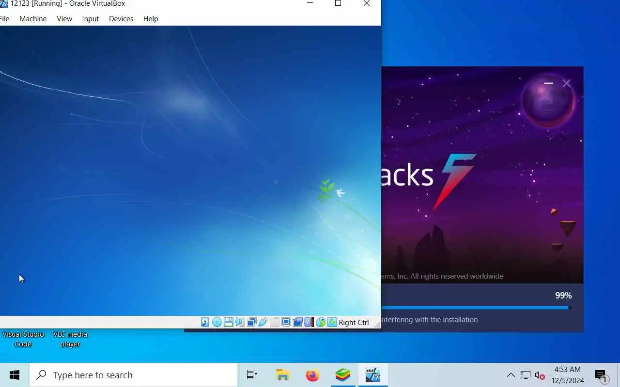
Task: Open Visual Studio Code desktop shortcut
Action: pyautogui.click(x=23, y=339)
